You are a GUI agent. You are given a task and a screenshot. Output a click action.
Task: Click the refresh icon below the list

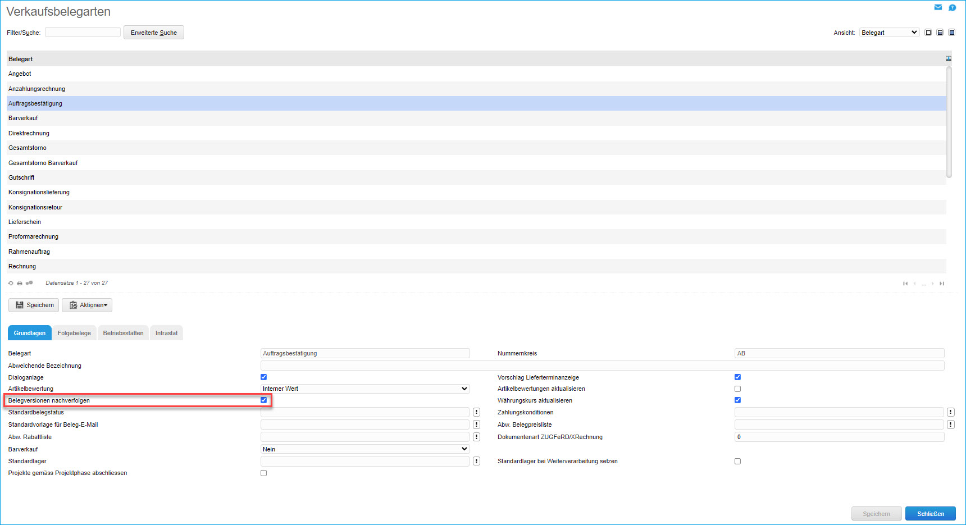click(x=11, y=283)
